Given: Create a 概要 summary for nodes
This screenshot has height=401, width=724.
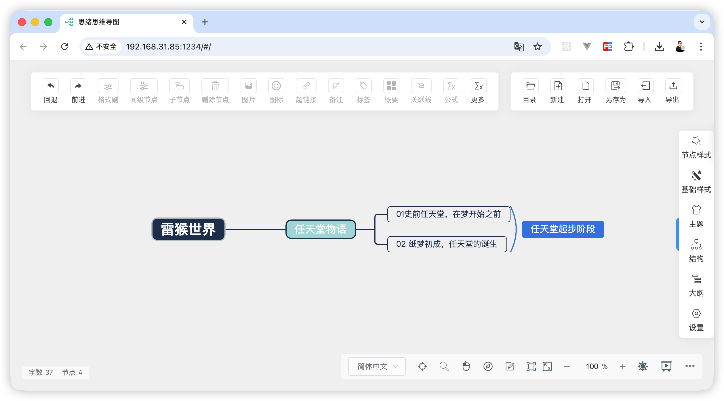Looking at the screenshot, I should 391,91.
